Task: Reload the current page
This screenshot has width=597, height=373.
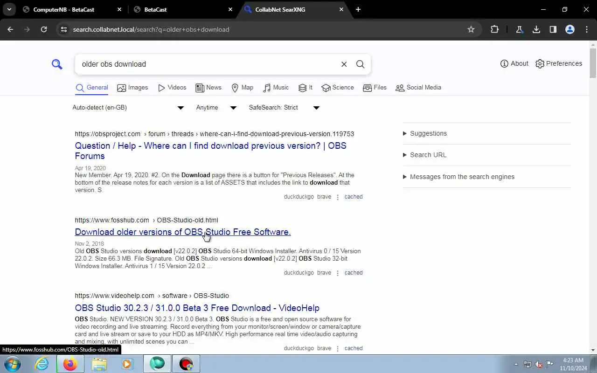Action: [44, 29]
